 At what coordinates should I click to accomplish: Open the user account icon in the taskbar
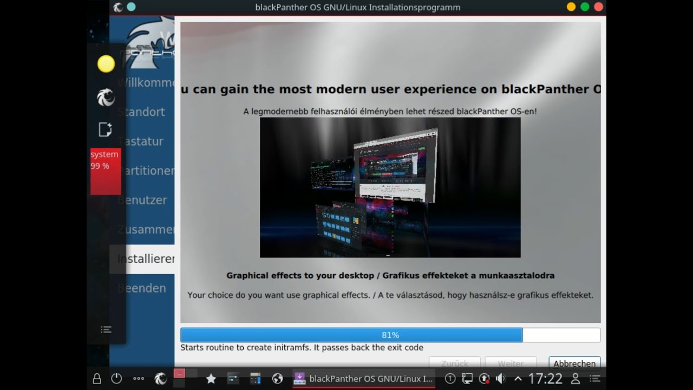point(576,379)
